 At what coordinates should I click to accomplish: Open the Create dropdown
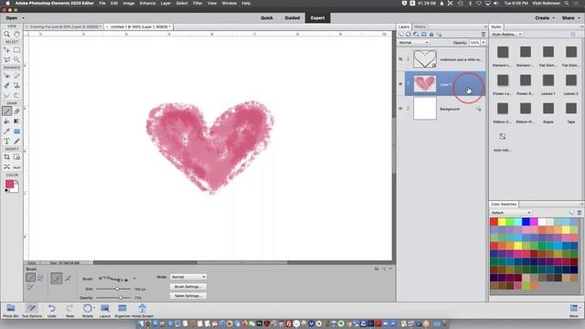(x=545, y=18)
